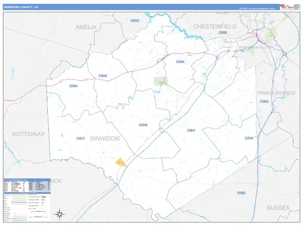Screen dimensions: 303x227
Task: Click the SUSSEX county label
Action: point(278,208)
